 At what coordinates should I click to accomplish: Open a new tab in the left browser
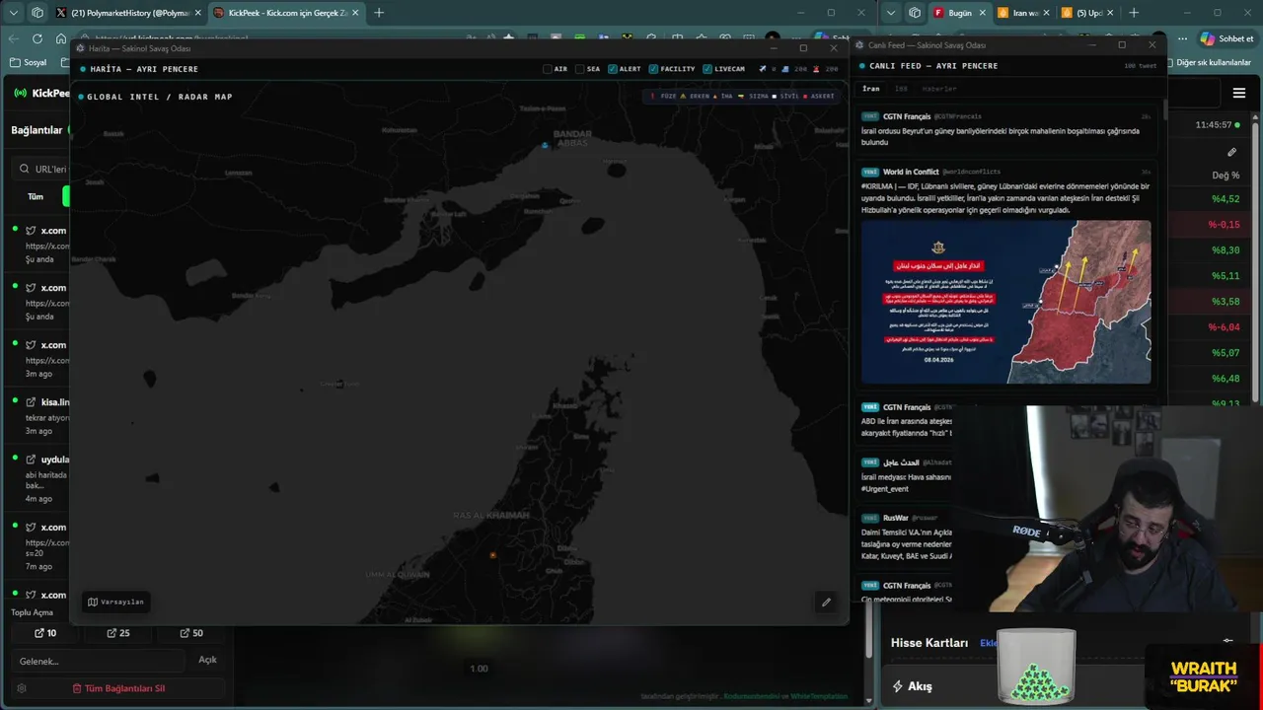point(379,13)
